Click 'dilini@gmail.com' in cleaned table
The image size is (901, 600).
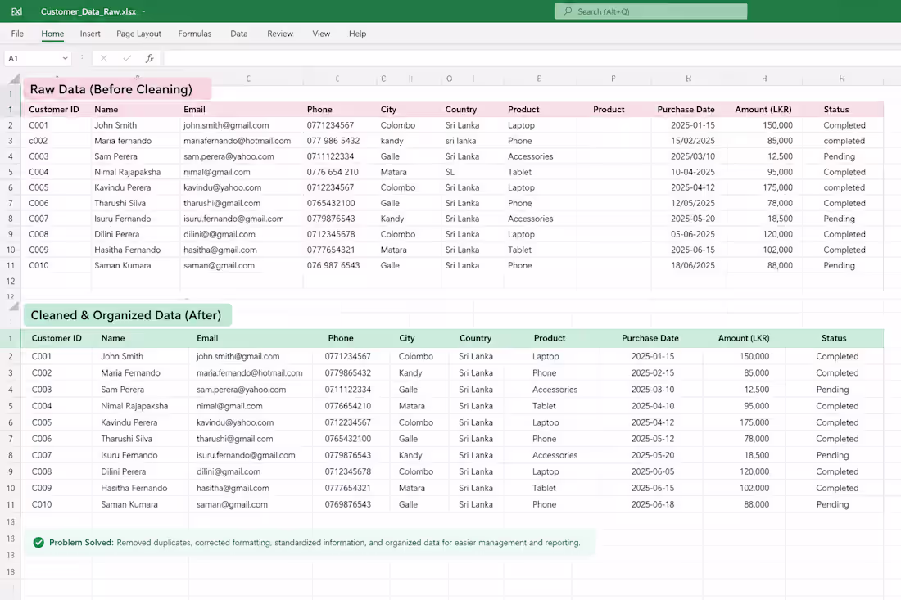[229, 471]
